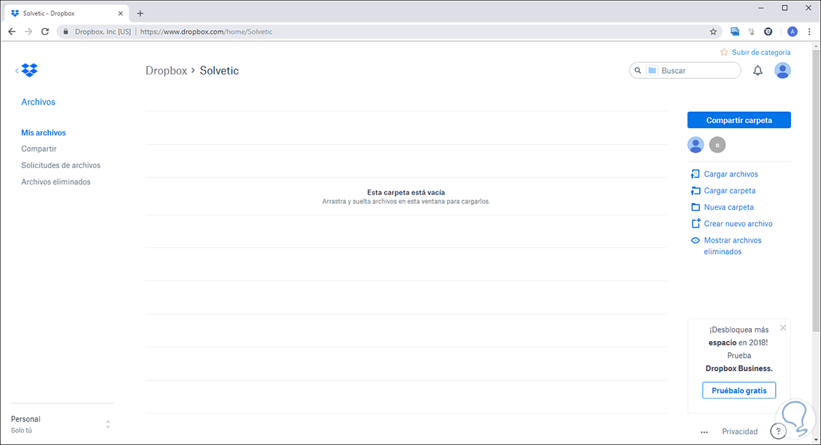
Task: Bookmark this page with the star icon
Action: pos(713,31)
